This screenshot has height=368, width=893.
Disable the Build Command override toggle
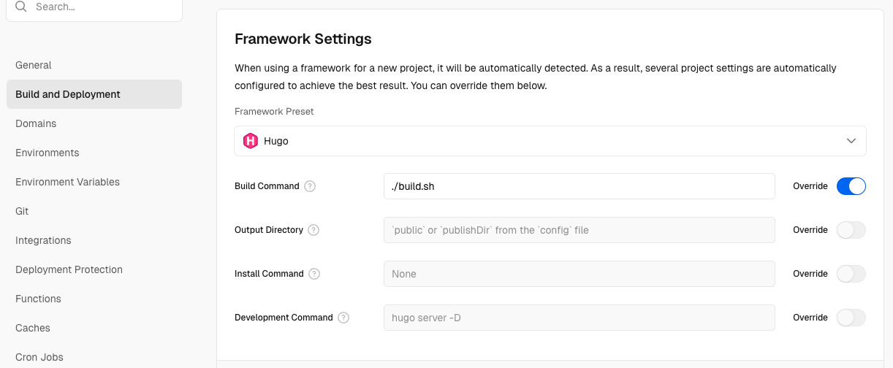(x=851, y=186)
